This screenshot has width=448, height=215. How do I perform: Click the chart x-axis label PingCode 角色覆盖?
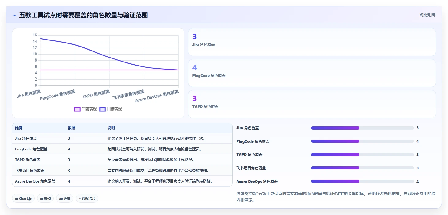tap(58, 95)
